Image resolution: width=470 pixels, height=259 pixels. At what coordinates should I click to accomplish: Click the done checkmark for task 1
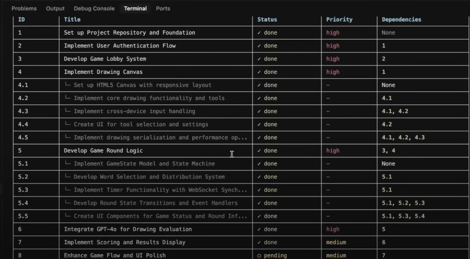click(259, 33)
